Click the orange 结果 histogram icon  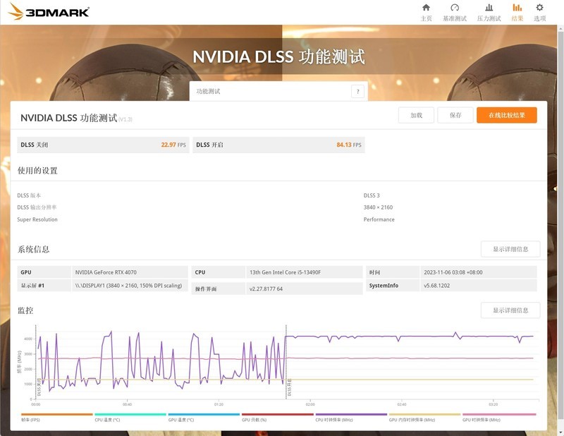click(x=517, y=8)
